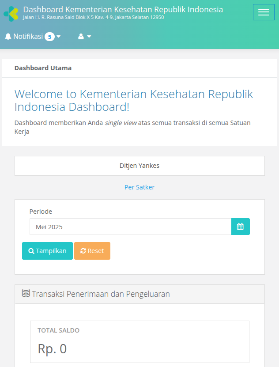The height and width of the screenshot is (367, 279).
Task: Click the orange Reset button
Action: (92, 251)
